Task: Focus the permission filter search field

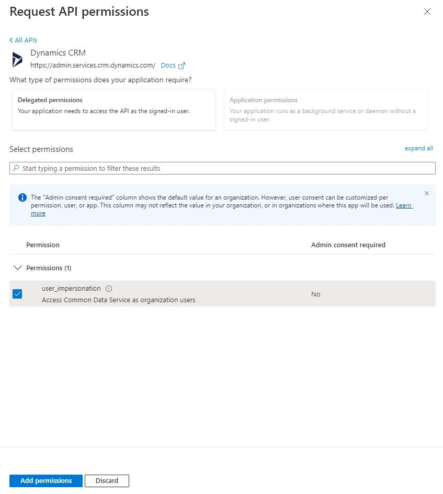Action: (222, 168)
